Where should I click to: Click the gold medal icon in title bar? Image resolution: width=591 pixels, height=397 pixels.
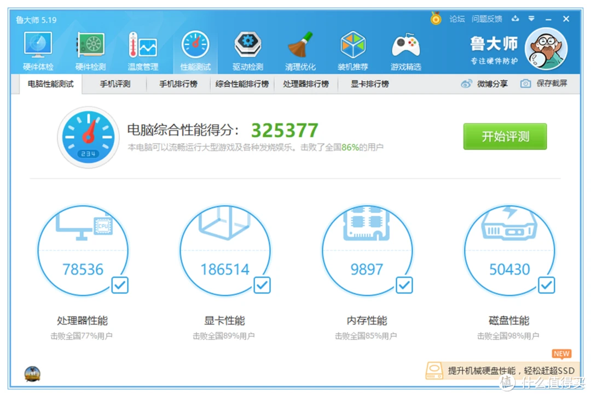click(436, 18)
